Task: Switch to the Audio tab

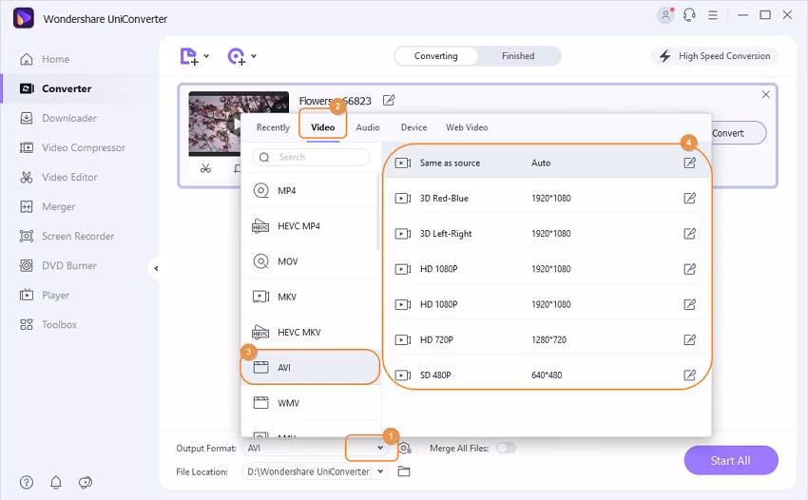Action: (x=368, y=127)
